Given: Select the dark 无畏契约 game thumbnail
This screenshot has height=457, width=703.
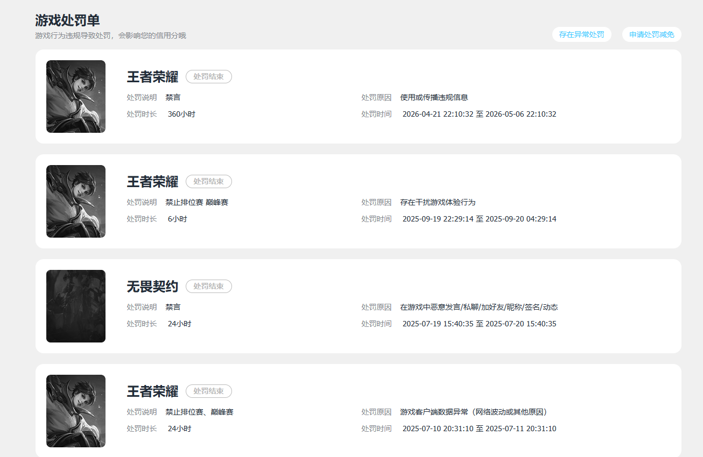Looking at the screenshot, I should pyautogui.click(x=76, y=306).
